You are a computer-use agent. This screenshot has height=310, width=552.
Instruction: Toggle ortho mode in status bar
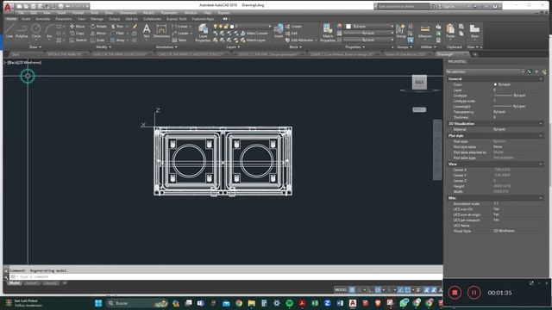pos(370,290)
